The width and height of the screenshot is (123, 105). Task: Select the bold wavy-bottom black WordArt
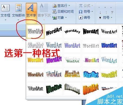click(91, 31)
